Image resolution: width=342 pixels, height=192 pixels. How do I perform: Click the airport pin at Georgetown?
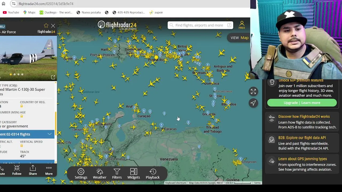click(x=240, y=159)
